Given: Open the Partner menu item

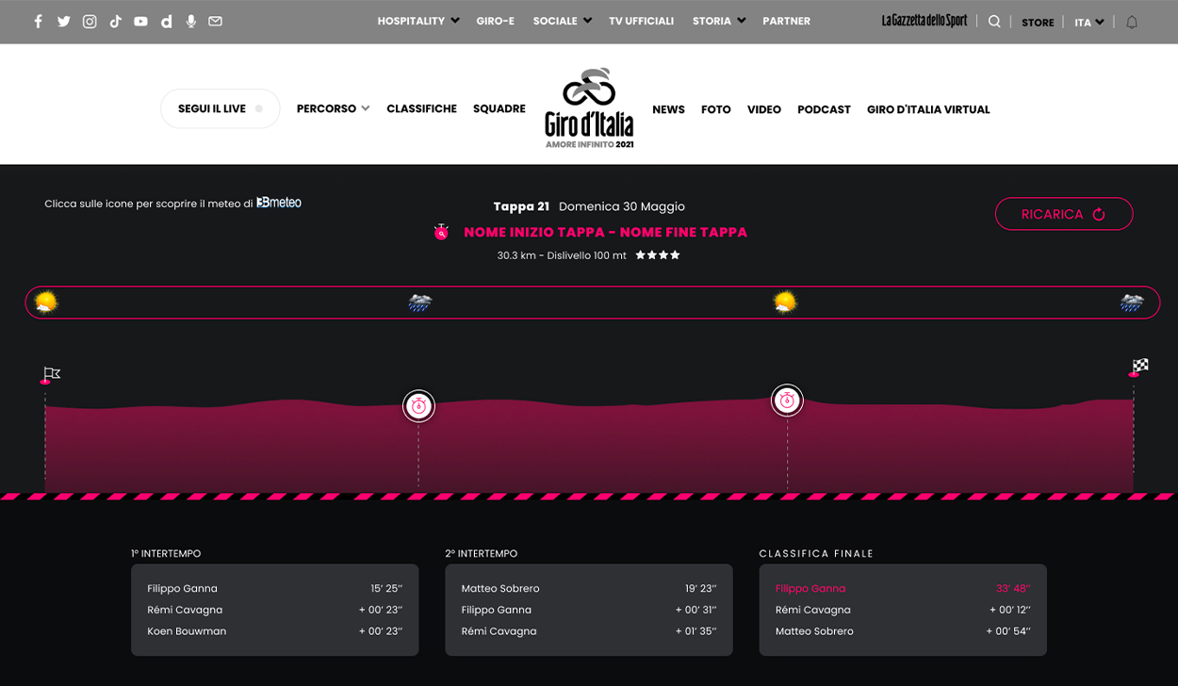Looking at the screenshot, I should point(786,21).
